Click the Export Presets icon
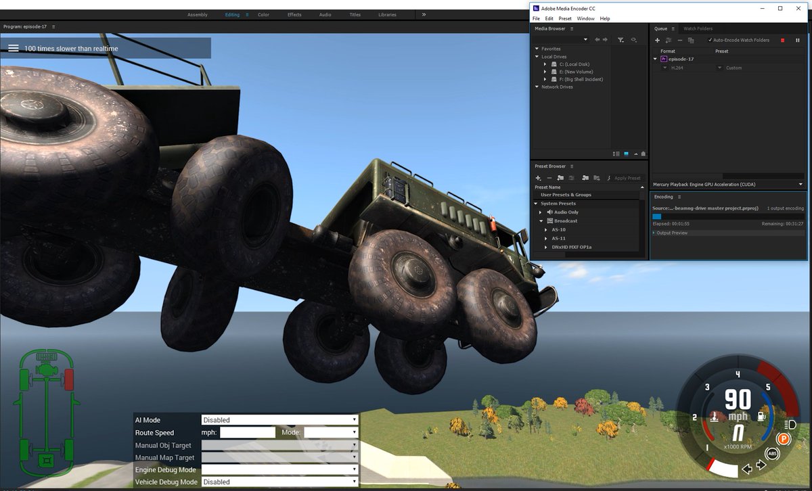Screen dimensions: 812x491 point(596,178)
